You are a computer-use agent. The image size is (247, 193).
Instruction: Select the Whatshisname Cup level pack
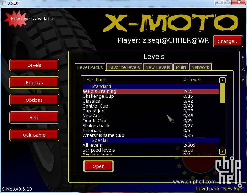tap(151, 135)
